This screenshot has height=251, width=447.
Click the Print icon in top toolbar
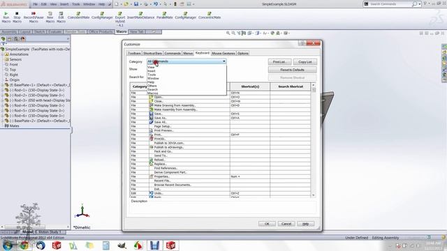pyautogui.click(x=146, y=4)
